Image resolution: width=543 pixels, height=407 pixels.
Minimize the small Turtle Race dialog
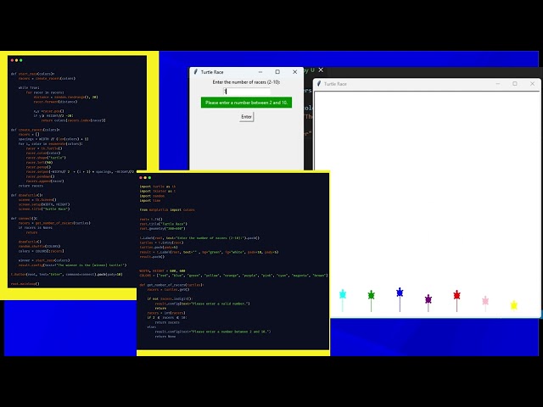pyautogui.click(x=260, y=72)
